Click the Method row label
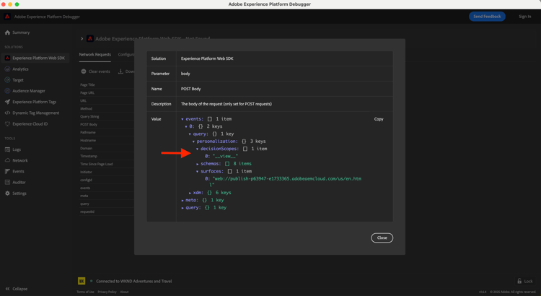Viewport: 541px width, 296px height. pos(86,108)
